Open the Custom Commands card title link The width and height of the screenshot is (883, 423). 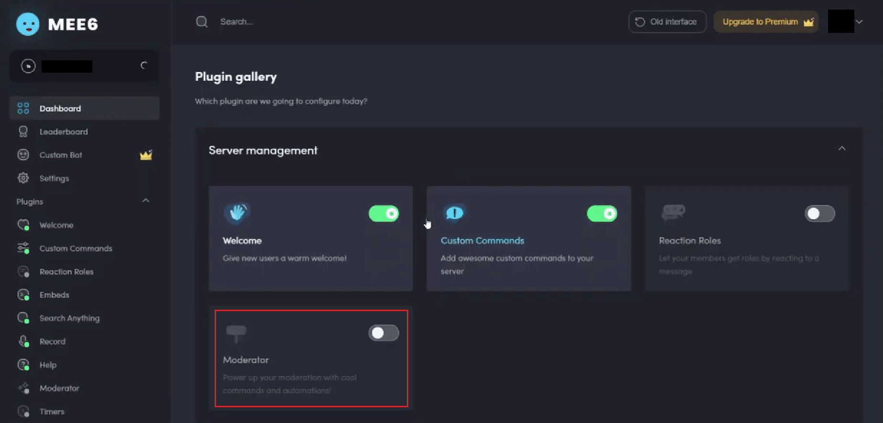pyautogui.click(x=482, y=240)
